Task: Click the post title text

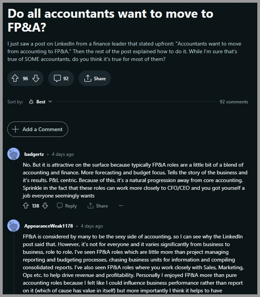Action: pyautogui.click(x=111, y=20)
